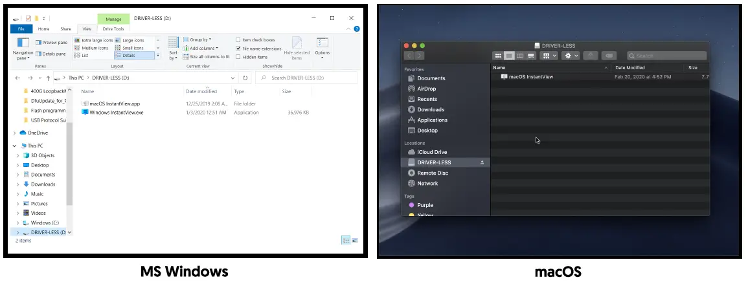The width and height of the screenshot is (748, 284).
Task: Collapse This PC tree node
Action: click(x=15, y=146)
